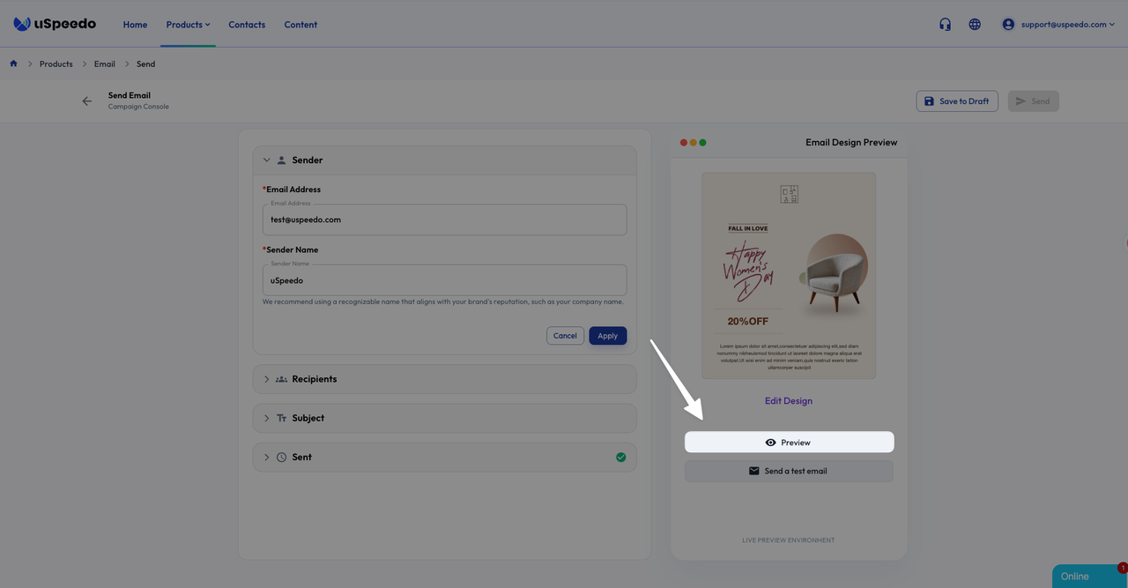Screen dimensions: 1128x588
Task: Open the Products dropdown menu
Action: pos(188,25)
